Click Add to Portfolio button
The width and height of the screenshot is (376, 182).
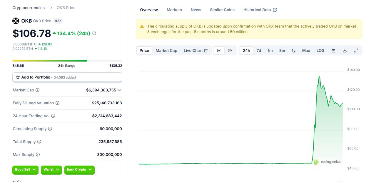click(67, 77)
